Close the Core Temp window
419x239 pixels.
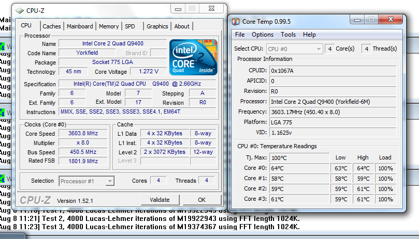click(391, 20)
